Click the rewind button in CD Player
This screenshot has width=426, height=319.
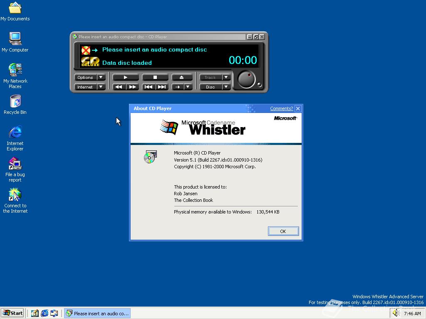119,87
